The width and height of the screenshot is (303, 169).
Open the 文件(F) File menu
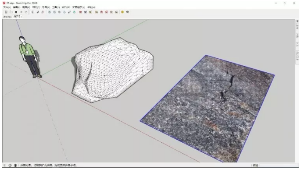point(7,7)
